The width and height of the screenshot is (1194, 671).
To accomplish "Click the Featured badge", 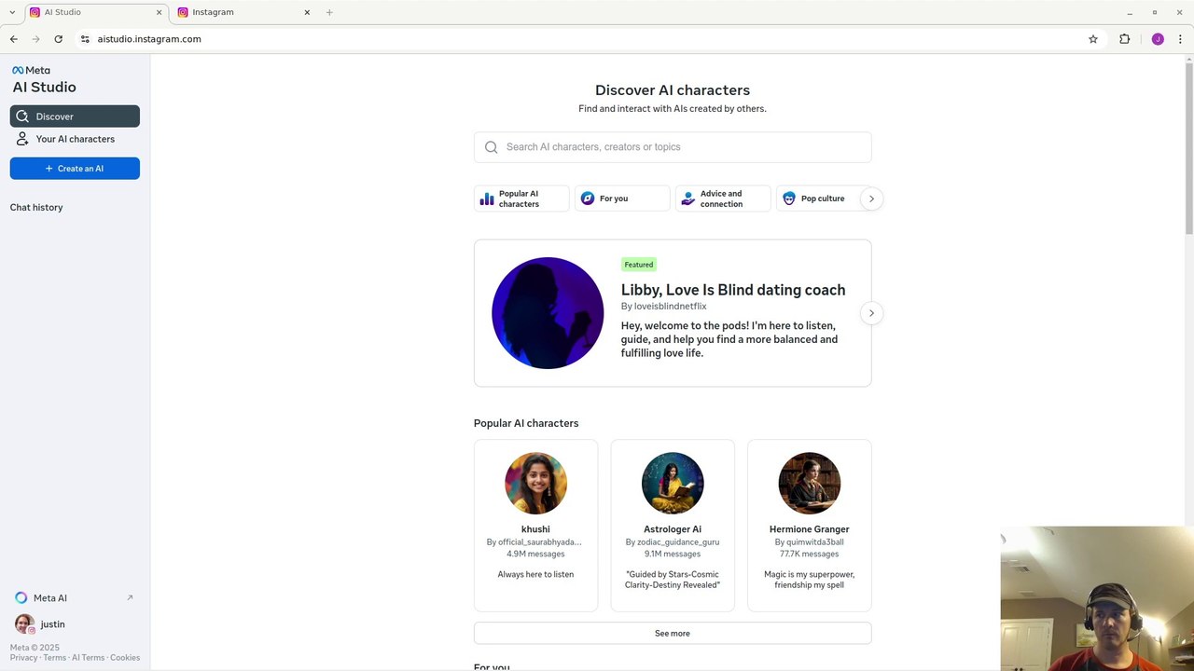I will [639, 265].
